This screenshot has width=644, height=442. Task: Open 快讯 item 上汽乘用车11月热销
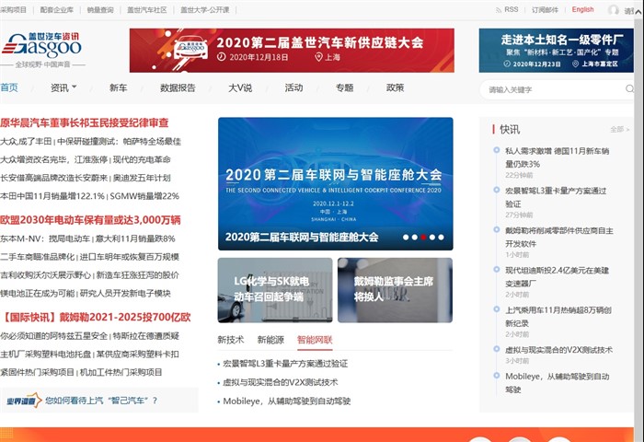pos(558,317)
